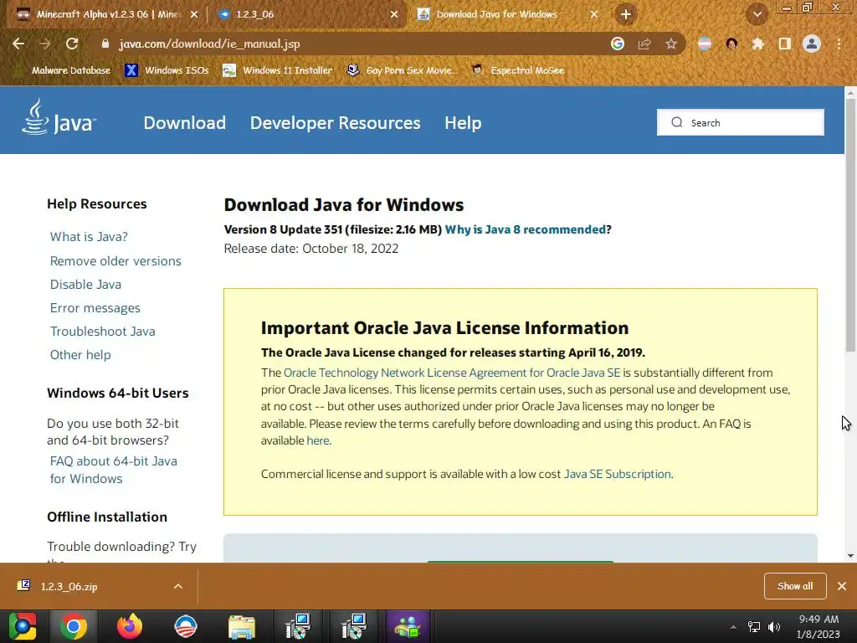Open the Error messages link
This screenshot has height=643, width=857.
pos(95,308)
